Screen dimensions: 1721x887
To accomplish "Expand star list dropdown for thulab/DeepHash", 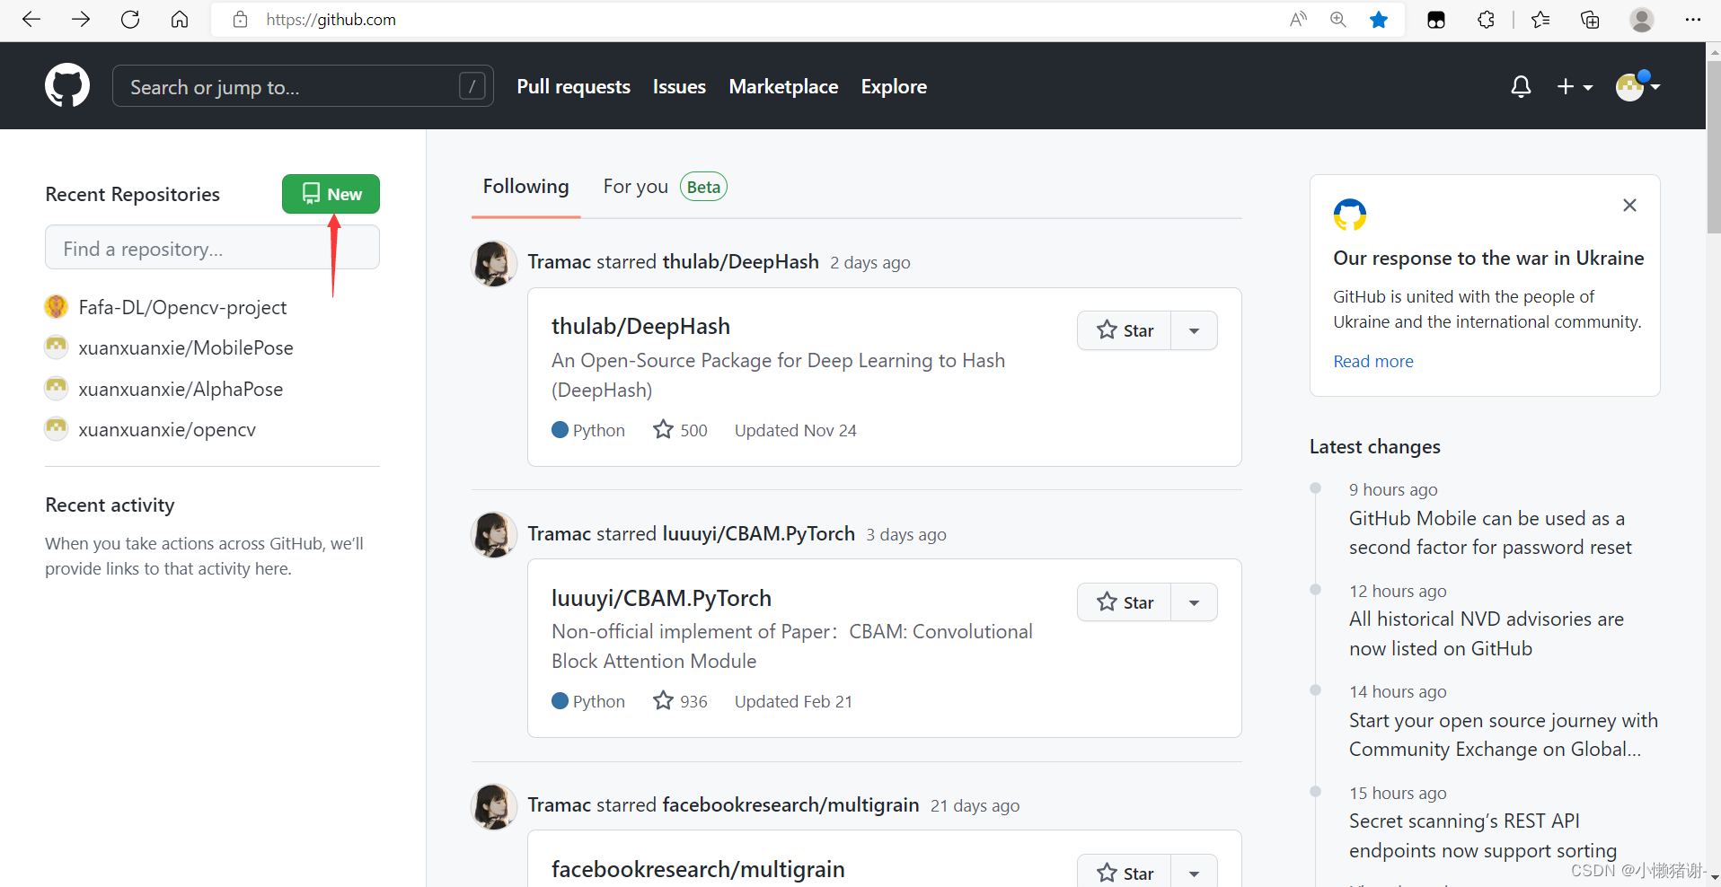I will (1194, 330).
